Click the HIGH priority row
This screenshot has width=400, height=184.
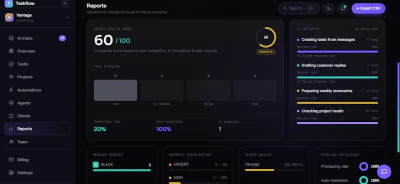click(197, 179)
